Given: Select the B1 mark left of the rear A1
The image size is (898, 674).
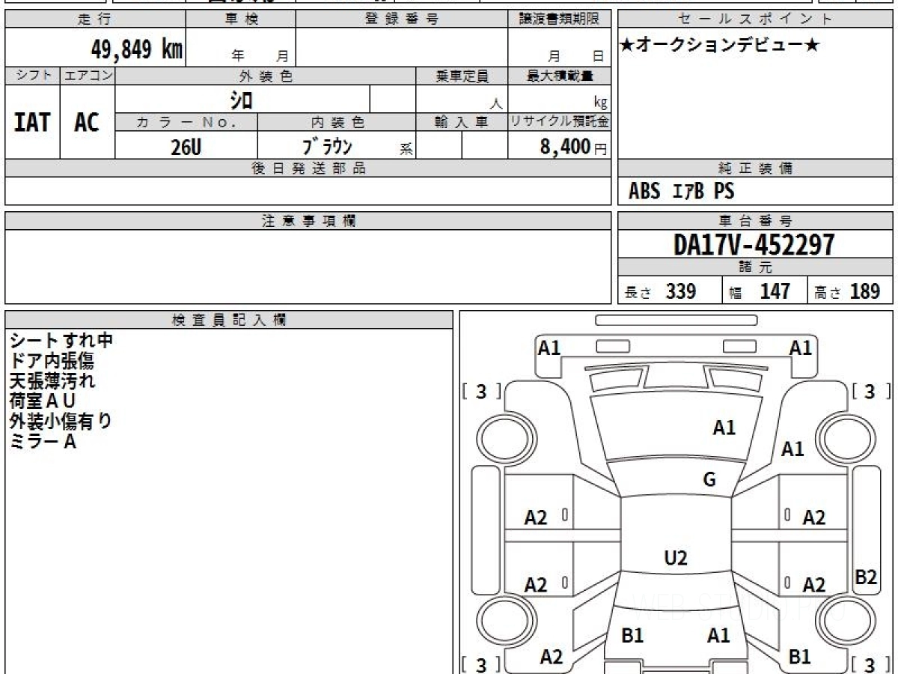Looking at the screenshot, I should click(632, 636).
